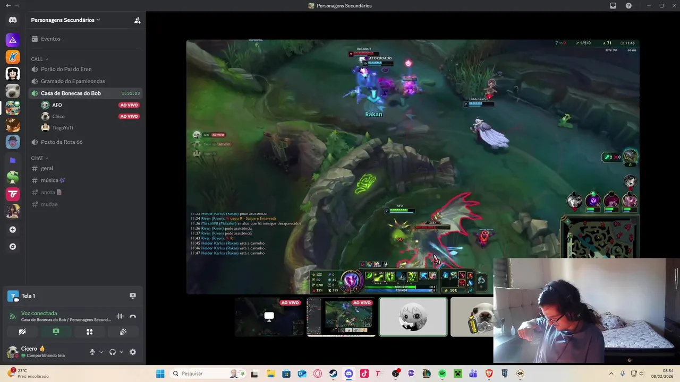This screenshot has width=680, height=382.
Task: Open Discord help question-mark icon
Action: tap(629, 5)
